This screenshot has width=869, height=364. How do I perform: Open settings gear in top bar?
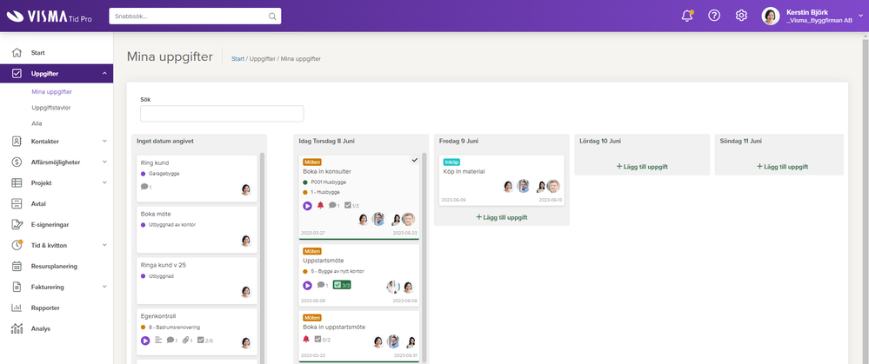pos(741,16)
